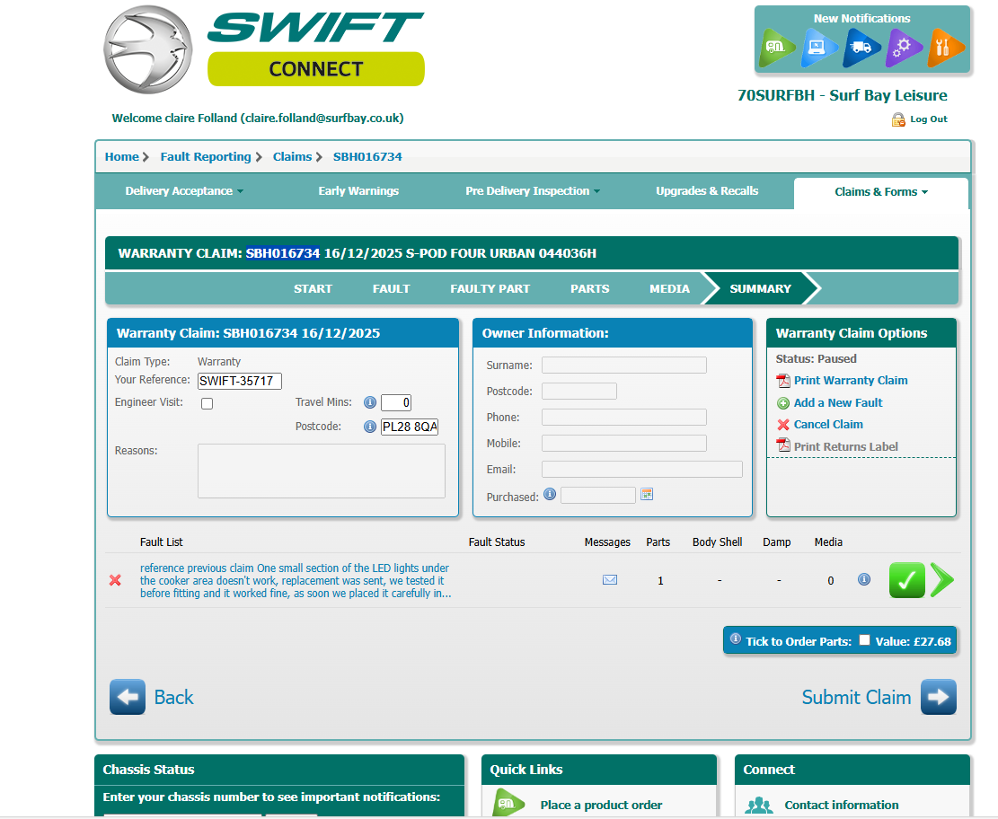Click the owner Email field

[x=641, y=470]
